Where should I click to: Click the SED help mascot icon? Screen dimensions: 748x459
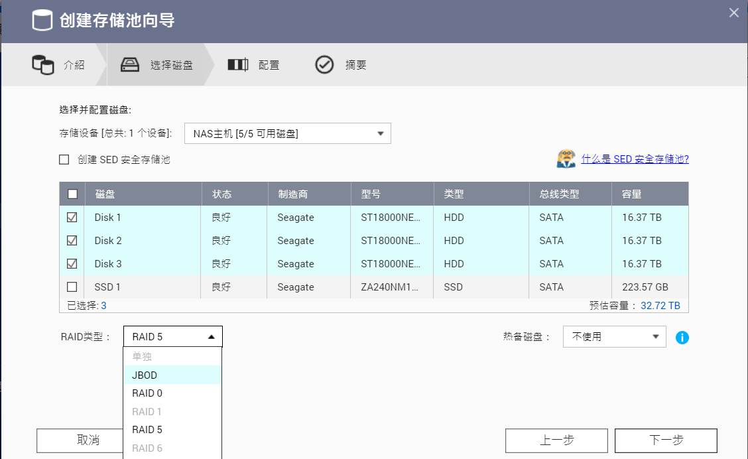566,159
